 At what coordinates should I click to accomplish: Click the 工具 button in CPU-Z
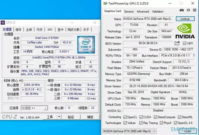point(50,117)
